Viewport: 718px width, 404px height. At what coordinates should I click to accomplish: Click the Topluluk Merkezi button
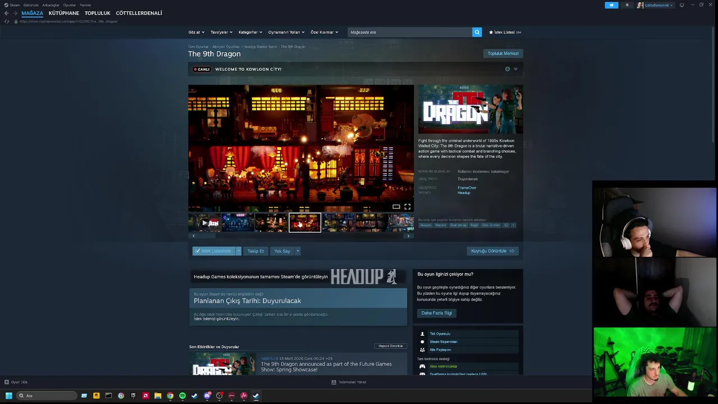(503, 53)
